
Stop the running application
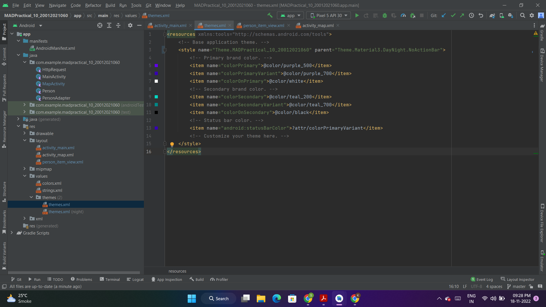pyautogui.click(x=422, y=15)
